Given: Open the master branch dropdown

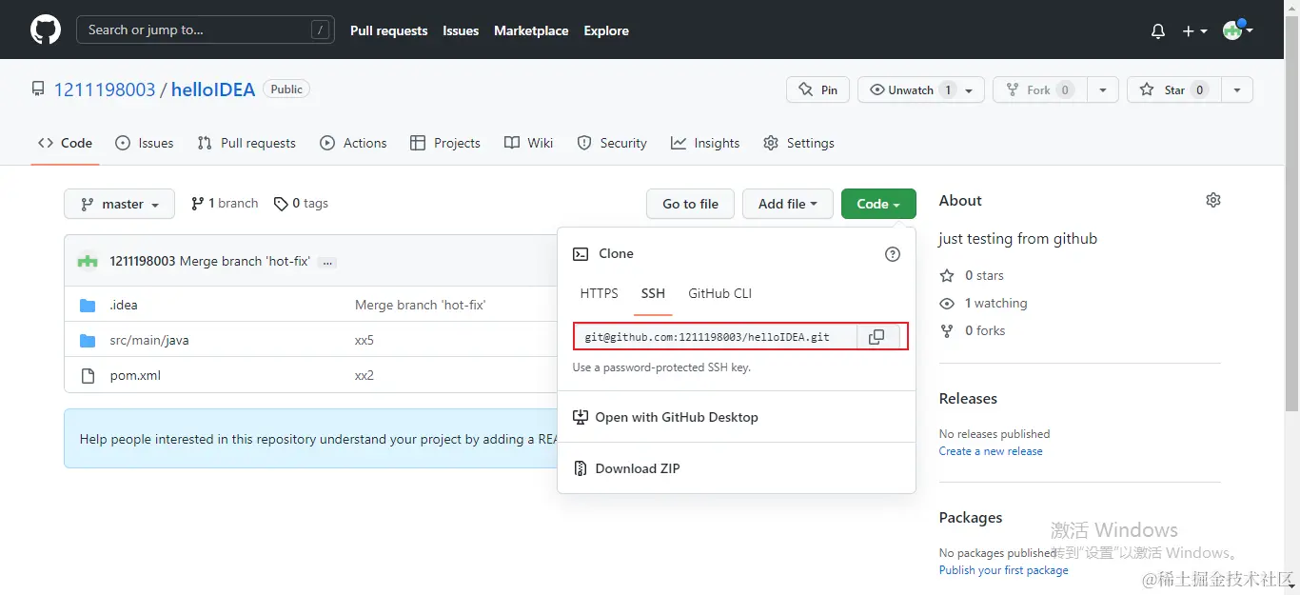Looking at the screenshot, I should click(x=119, y=204).
